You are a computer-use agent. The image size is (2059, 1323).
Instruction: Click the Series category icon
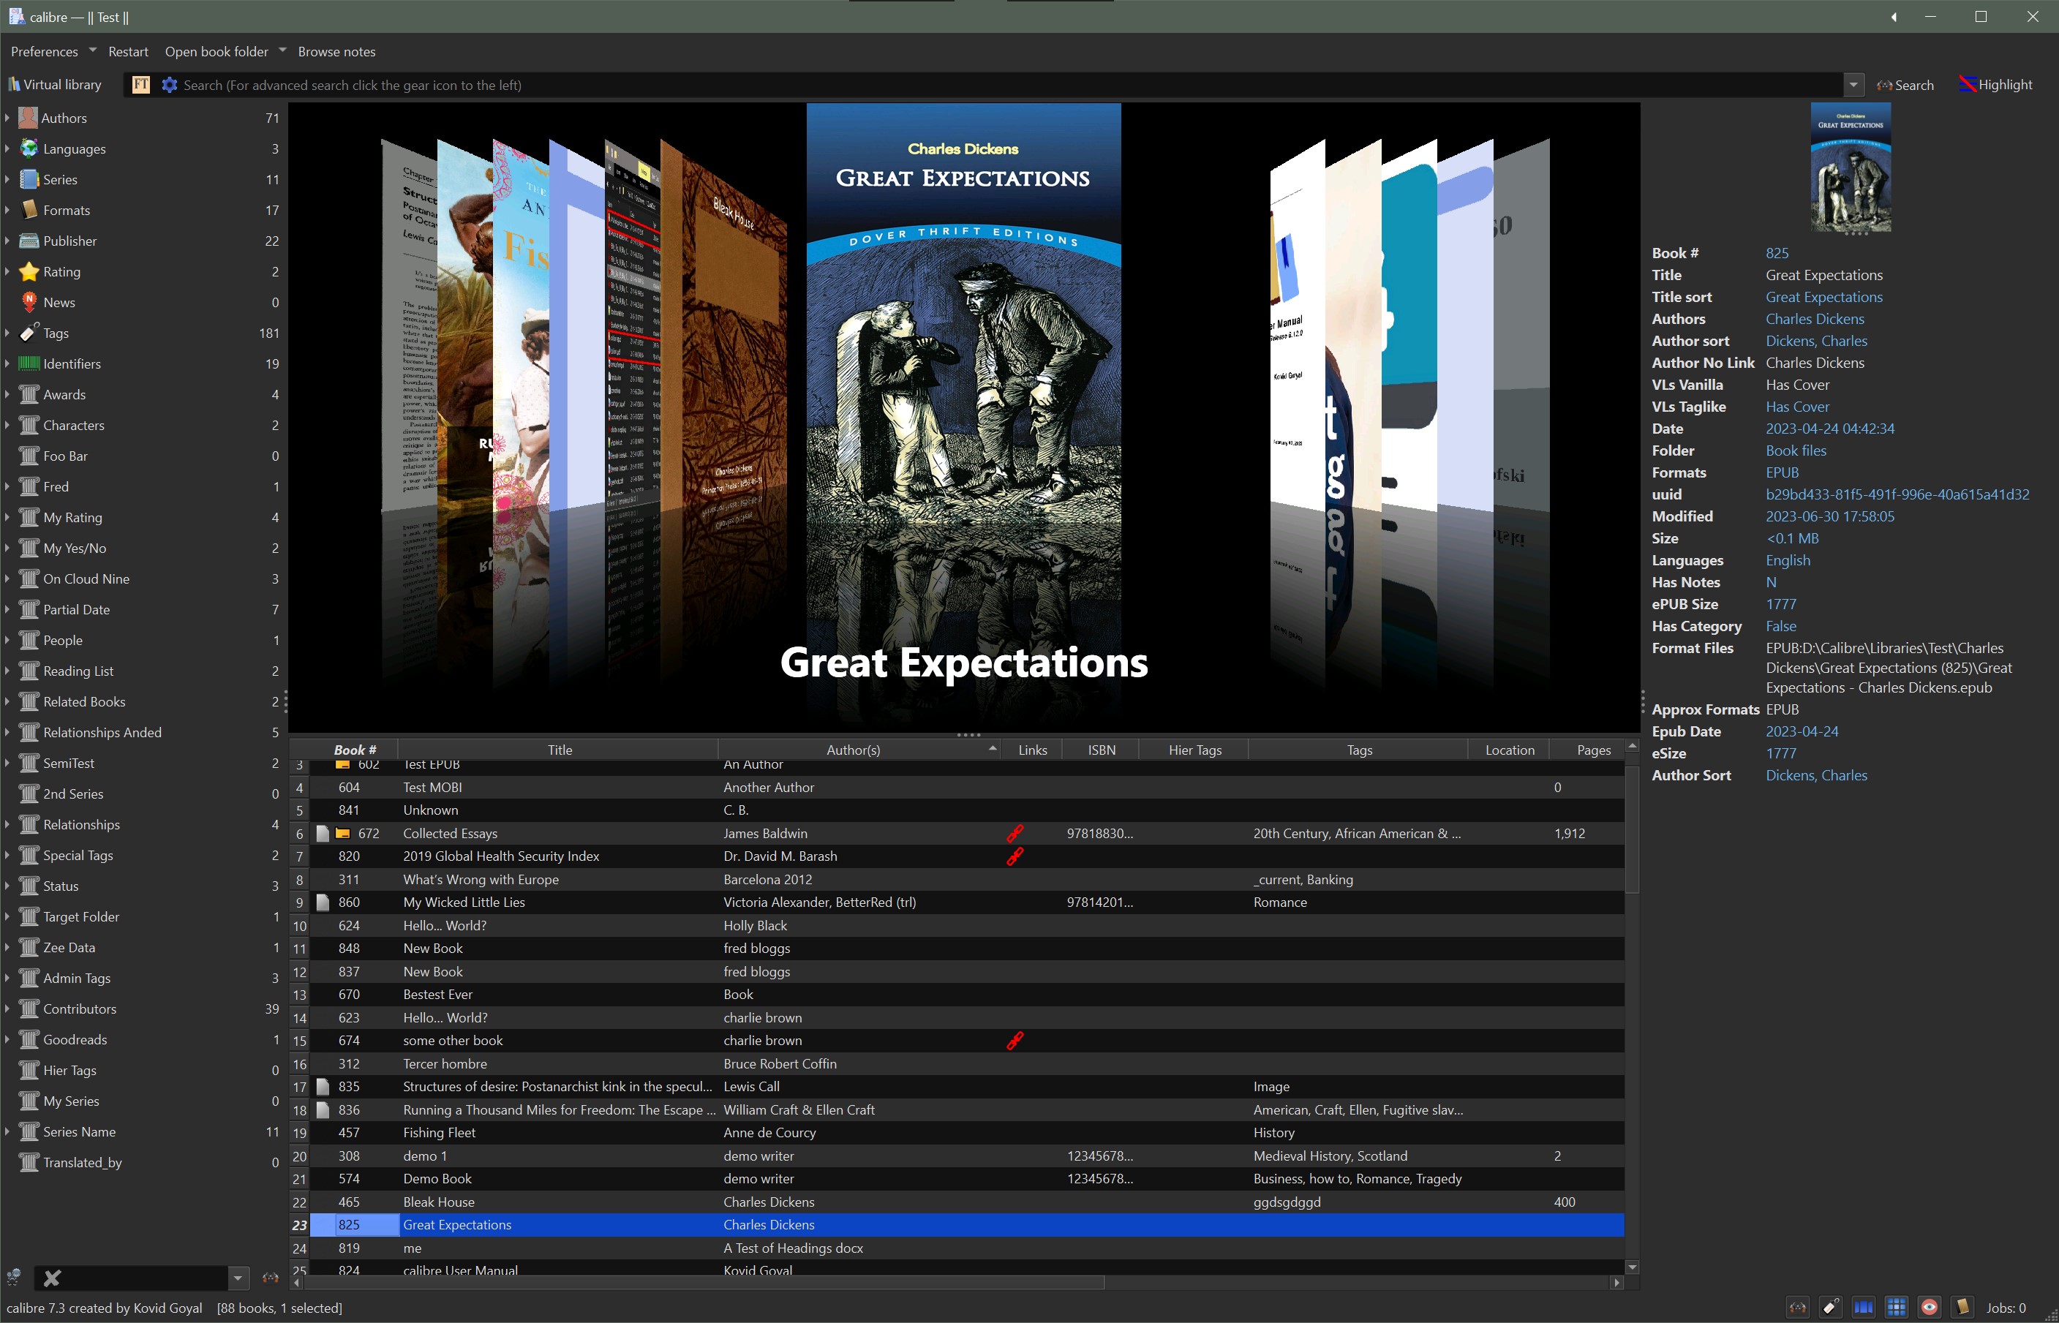pos(29,180)
